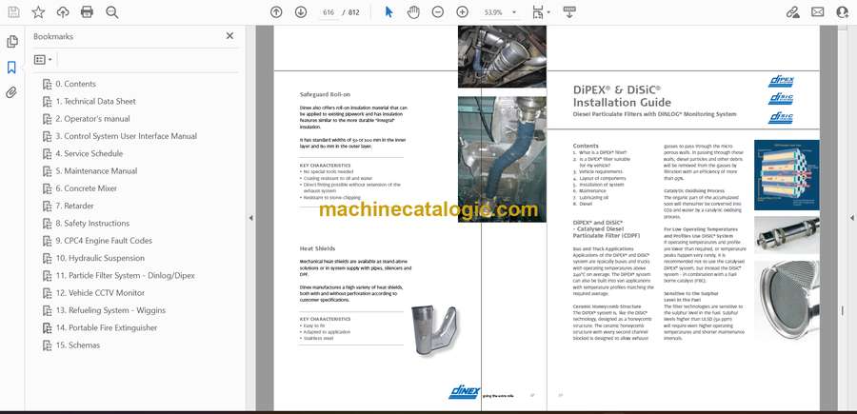Open bookmark 1. Technical Data Sheet
The width and height of the screenshot is (857, 414).
[95, 102]
